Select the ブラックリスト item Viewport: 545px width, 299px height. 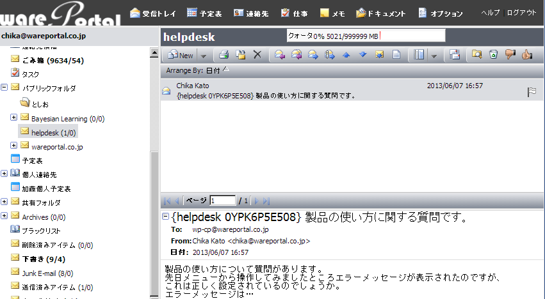click(41, 231)
